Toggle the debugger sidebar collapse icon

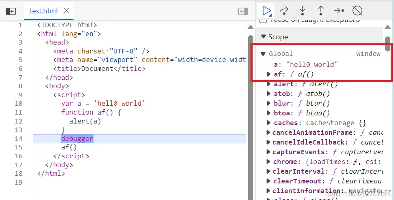coord(243,11)
